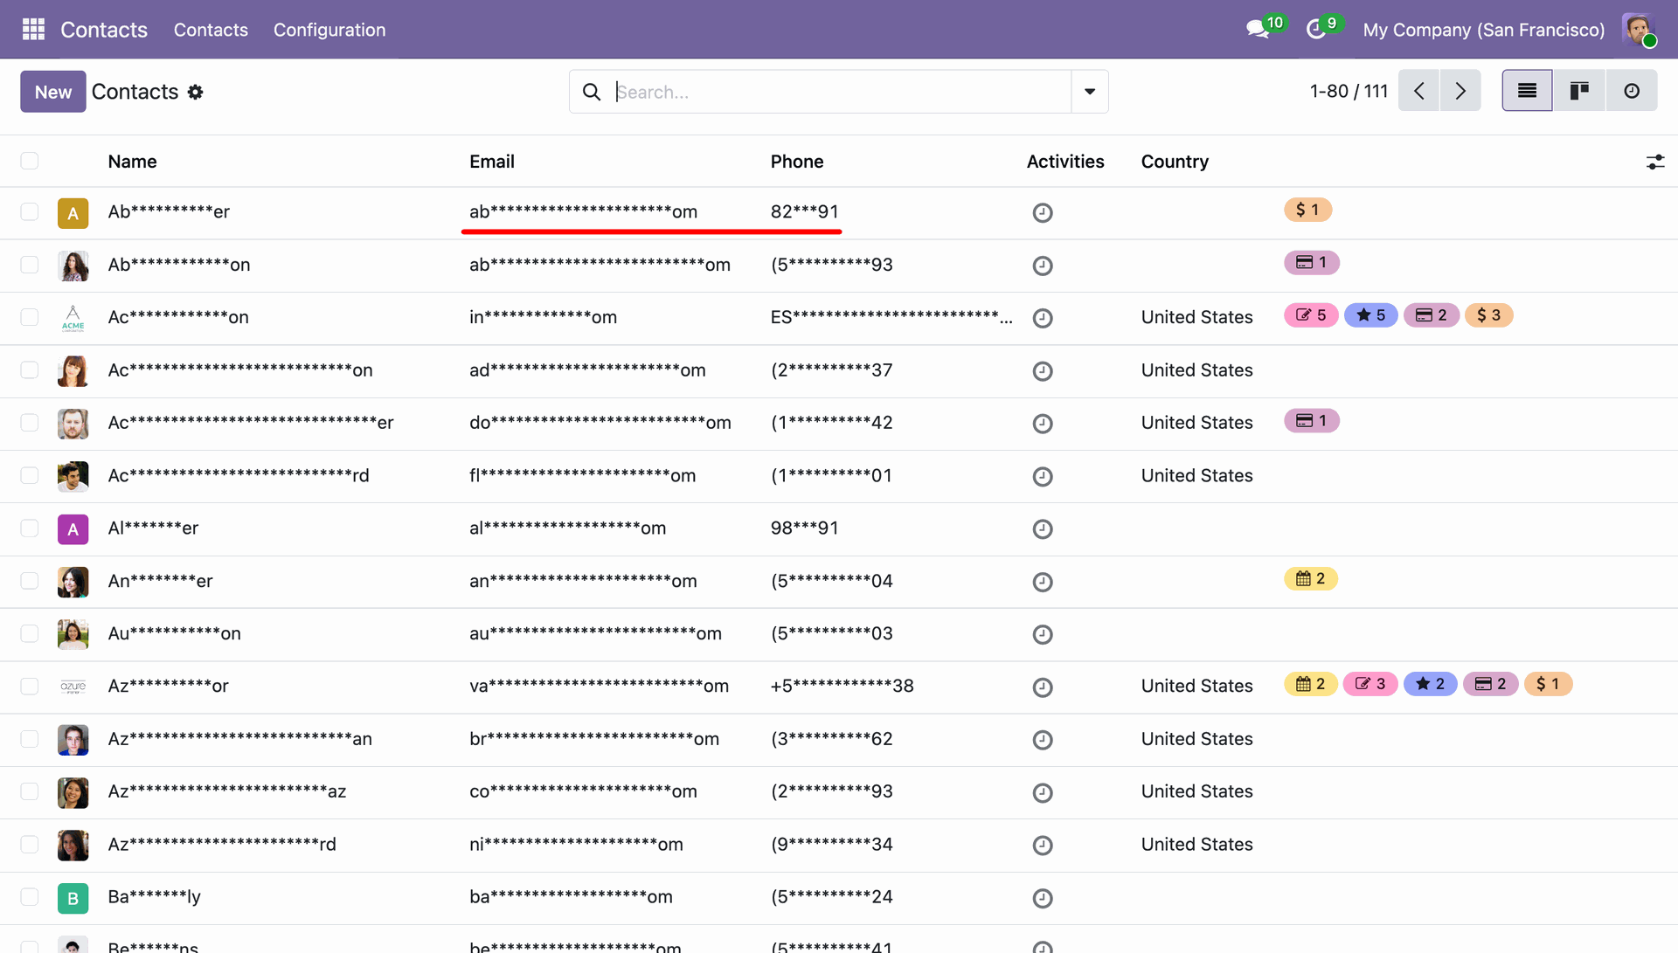Viewport: 1678px width, 953px height.
Task: Click activity clock for An*********er row
Action: (x=1043, y=582)
